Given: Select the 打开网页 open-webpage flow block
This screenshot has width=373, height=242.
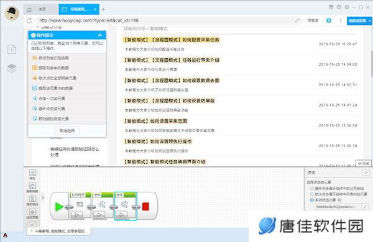Looking at the screenshot, I should [81, 205].
